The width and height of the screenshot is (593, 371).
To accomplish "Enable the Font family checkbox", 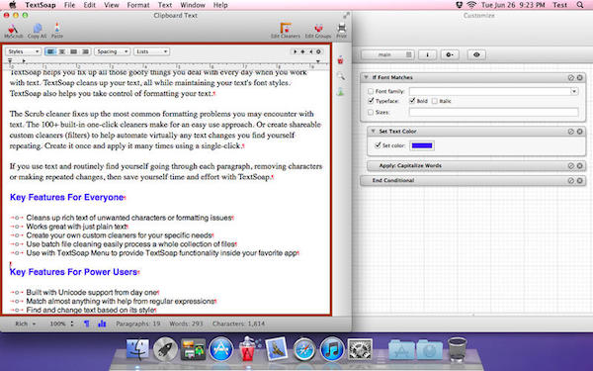I will point(371,91).
